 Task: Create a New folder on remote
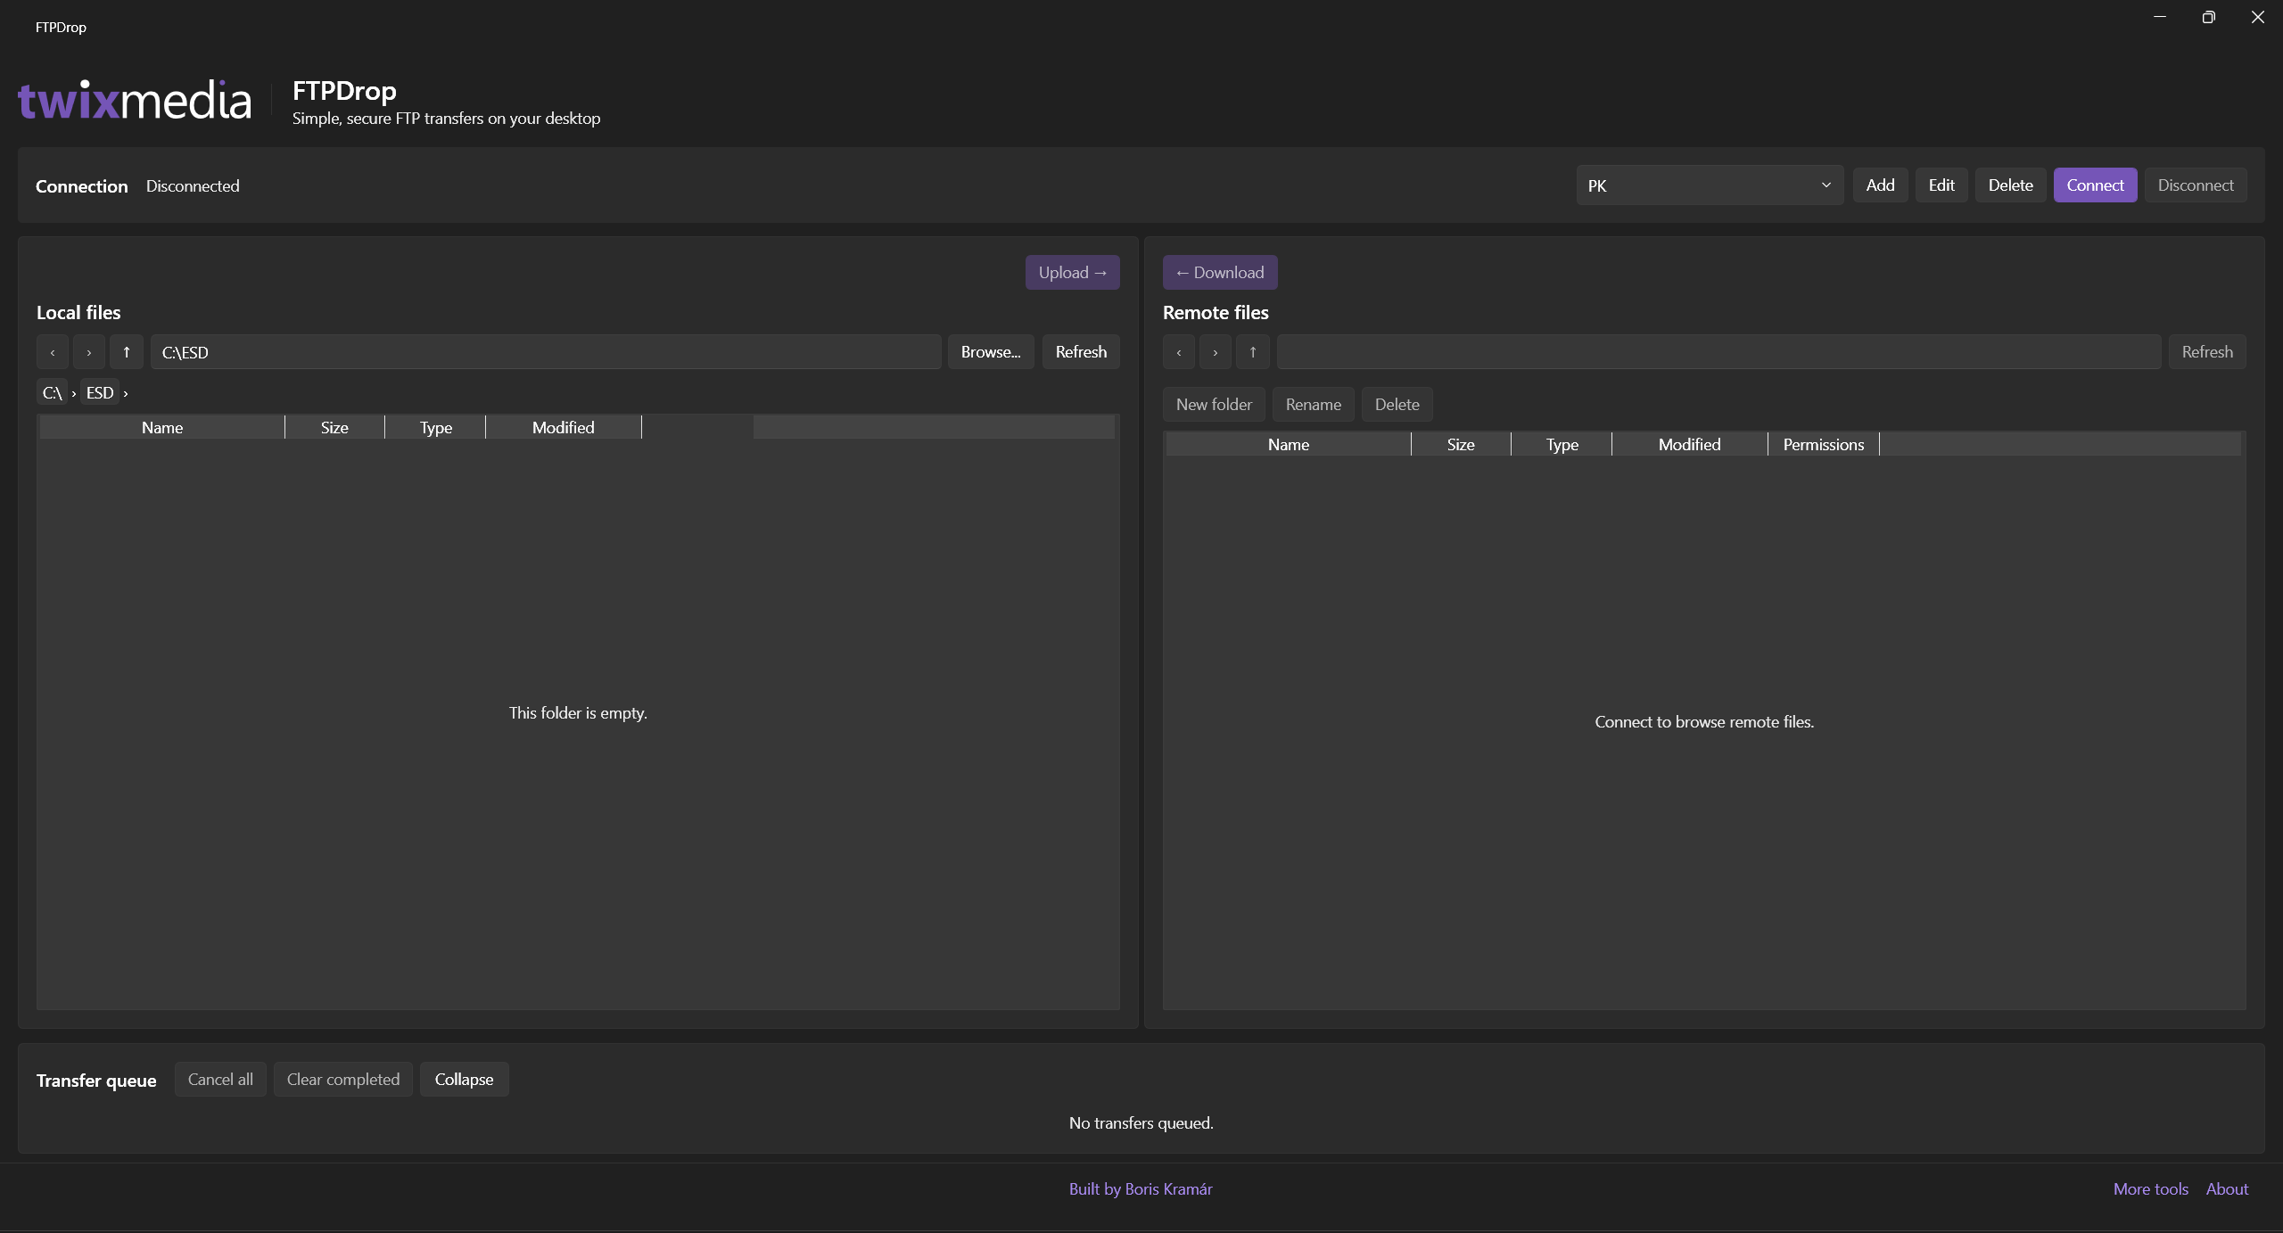coord(1214,405)
